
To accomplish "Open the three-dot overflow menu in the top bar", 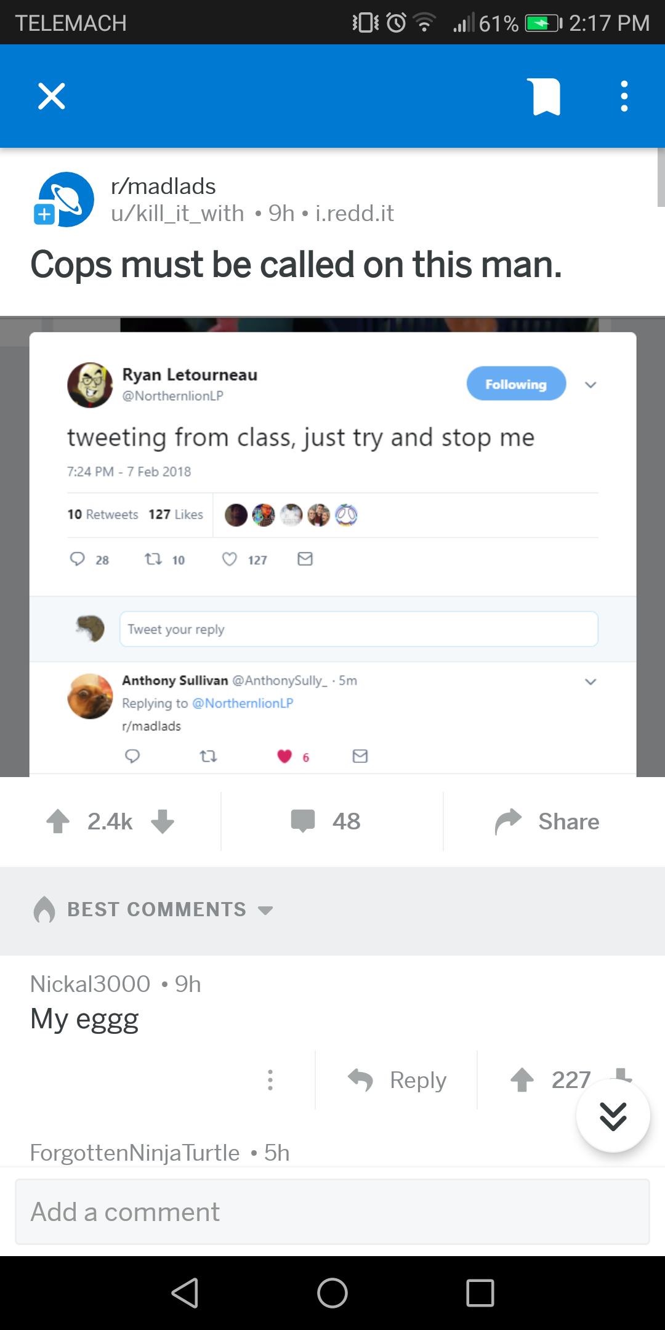I will click(x=624, y=95).
